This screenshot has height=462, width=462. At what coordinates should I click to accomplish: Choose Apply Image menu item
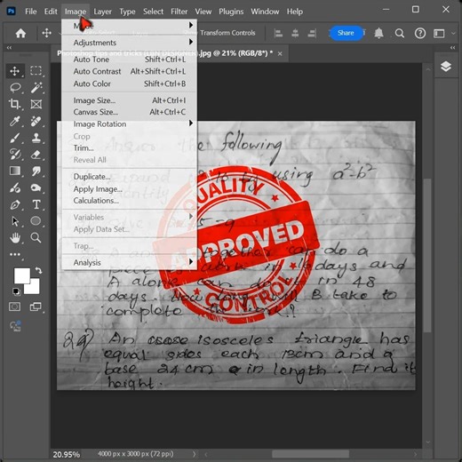tap(129, 189)
